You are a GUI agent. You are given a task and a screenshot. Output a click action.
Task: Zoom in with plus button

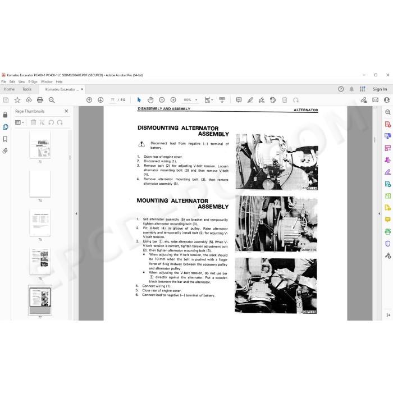click(x=173, y=100)
